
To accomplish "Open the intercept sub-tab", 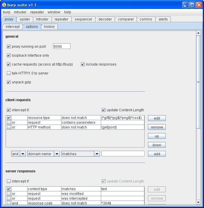I will [x=12, y=27].
